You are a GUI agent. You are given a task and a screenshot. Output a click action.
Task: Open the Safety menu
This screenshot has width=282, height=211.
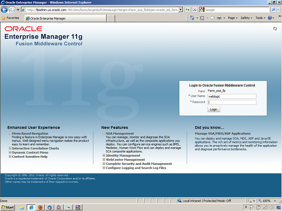coord(246,18)
